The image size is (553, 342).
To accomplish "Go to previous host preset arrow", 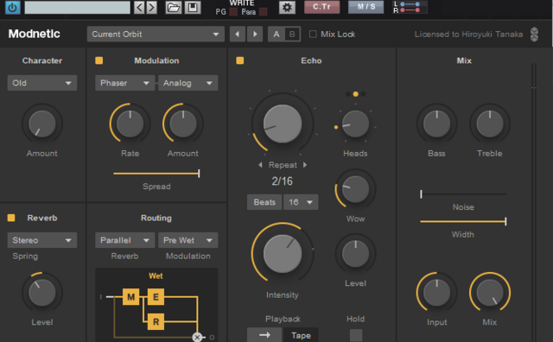I will pos(139,8).
